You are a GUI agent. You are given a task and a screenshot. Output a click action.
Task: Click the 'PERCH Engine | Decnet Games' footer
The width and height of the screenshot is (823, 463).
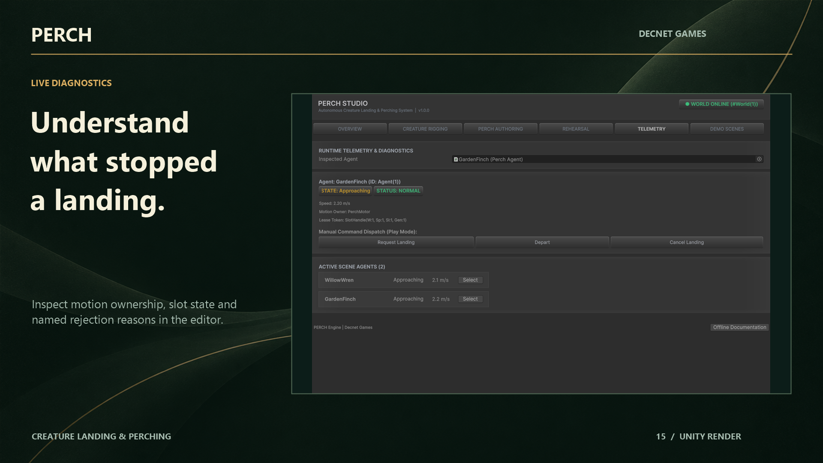coord(343,328)
